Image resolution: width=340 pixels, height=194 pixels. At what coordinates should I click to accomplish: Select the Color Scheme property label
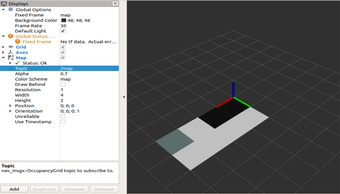click(x=31, y=79)
